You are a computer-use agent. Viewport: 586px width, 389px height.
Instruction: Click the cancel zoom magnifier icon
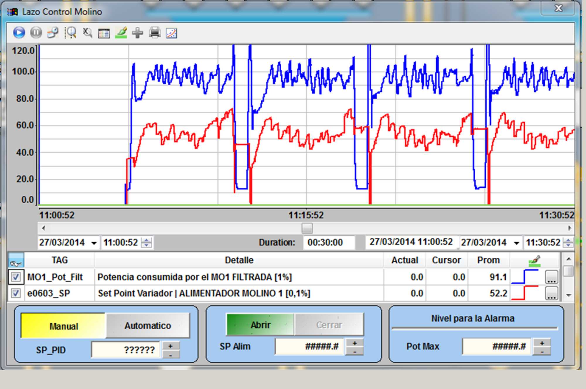(87, 33)
